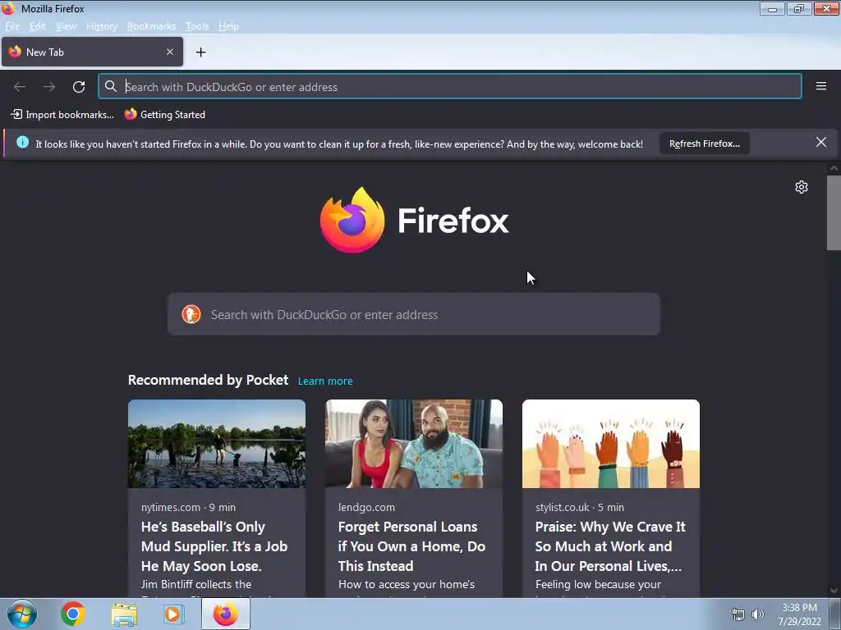The width and height of the screenshot is (841, 630).
Task: Click the Reload page icon
Action: 79,87
